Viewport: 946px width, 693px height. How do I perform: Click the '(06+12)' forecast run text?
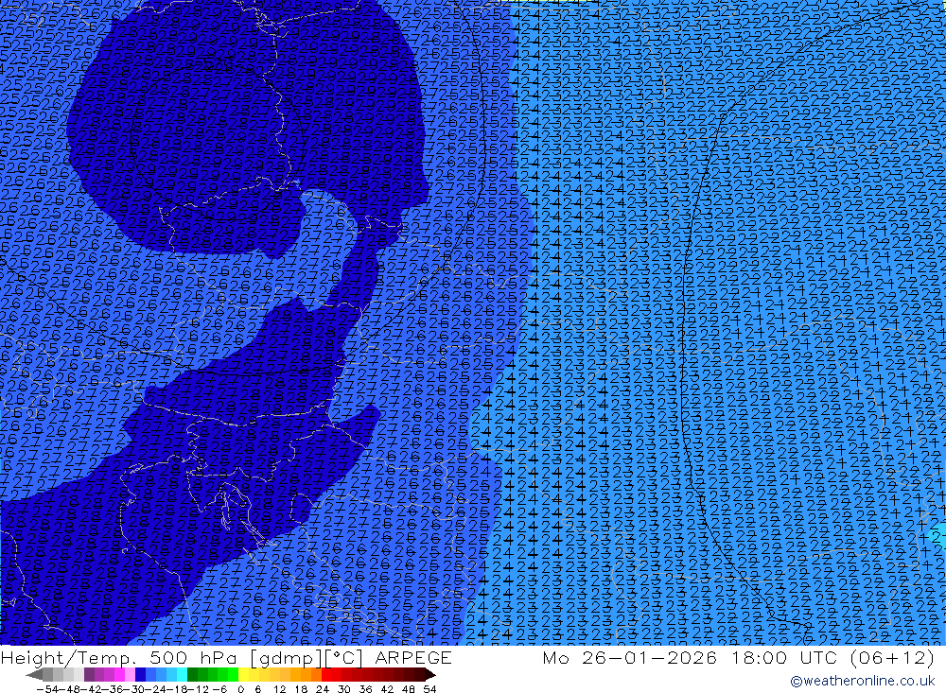point(892,657)
